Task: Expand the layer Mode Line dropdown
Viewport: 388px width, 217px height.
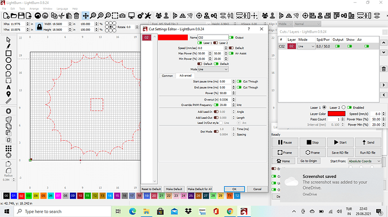Action: (x=306, y=47)
